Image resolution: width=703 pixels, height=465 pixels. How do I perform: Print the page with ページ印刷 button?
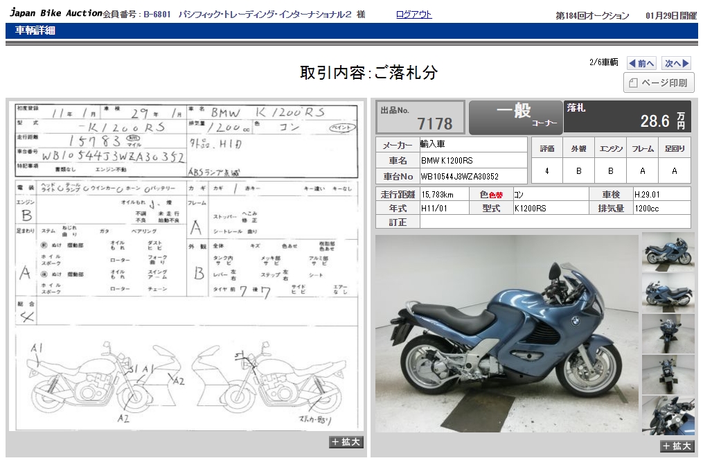[x=659, y=83]
